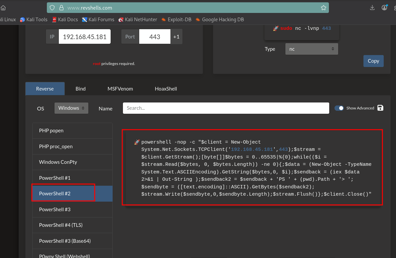
Task: Select PowerShell #1 from the shell list
Action: coord(72,178)
